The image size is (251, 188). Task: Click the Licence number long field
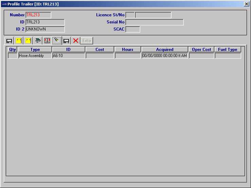point(153,15)
